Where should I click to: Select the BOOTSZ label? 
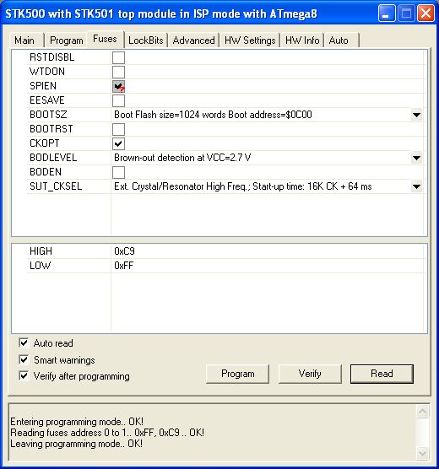pos(48,115)
